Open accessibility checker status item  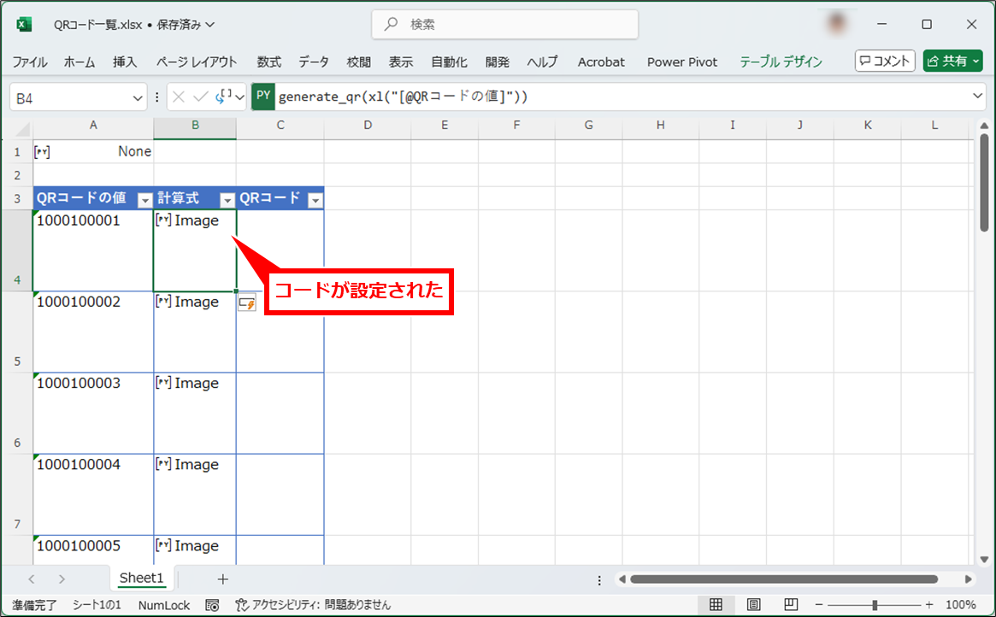point(313,605)
